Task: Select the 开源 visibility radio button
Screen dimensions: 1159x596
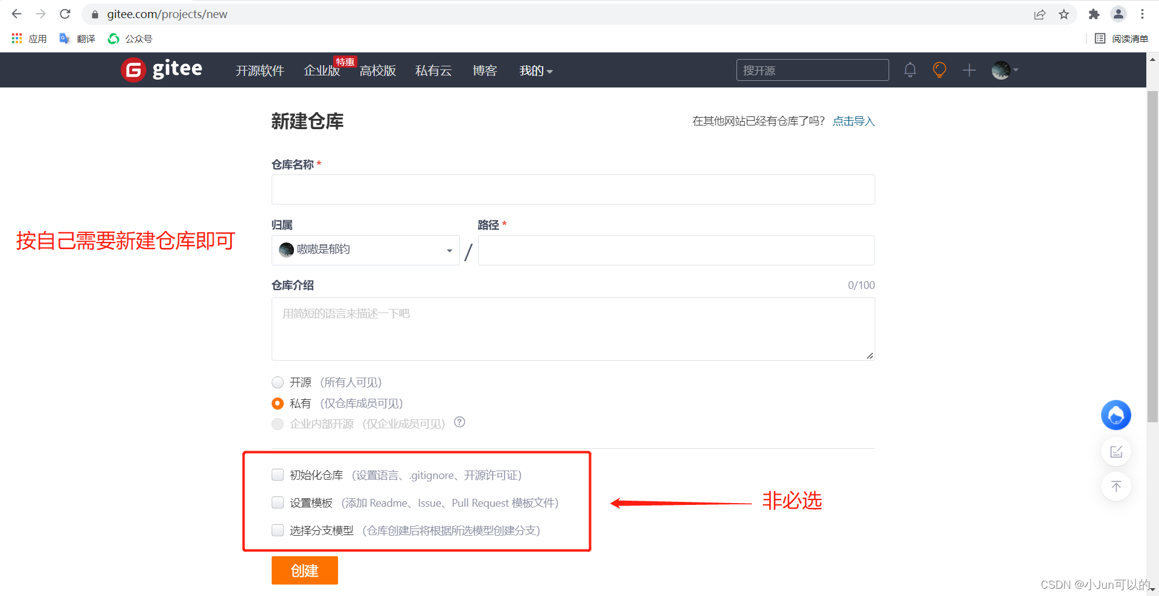Action: tap(278, 382)
